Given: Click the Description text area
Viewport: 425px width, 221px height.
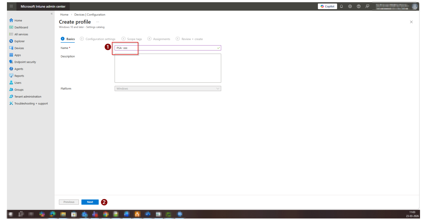Looking at the screenshot, I should point(168,68).
